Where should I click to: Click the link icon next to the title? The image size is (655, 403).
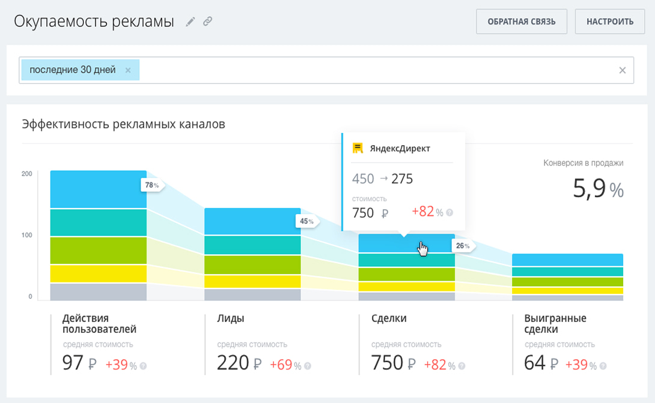pyautogui.click(x=207, y=22)
